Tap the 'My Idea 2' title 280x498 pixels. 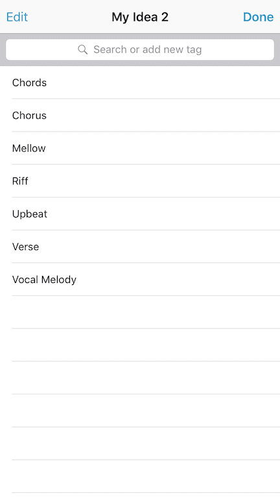pos(140,17)
